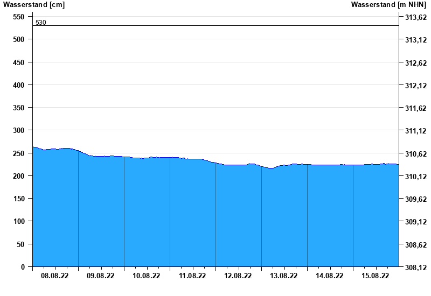Click the 10.08.22 date label
The width and height of the screenshot is (431, 296).
click(146, 276)
